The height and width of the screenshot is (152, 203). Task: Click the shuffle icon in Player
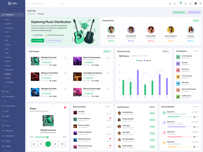62,144
